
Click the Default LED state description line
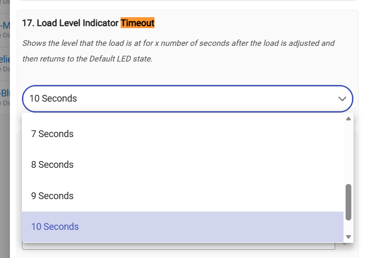(x=87, y=59)
